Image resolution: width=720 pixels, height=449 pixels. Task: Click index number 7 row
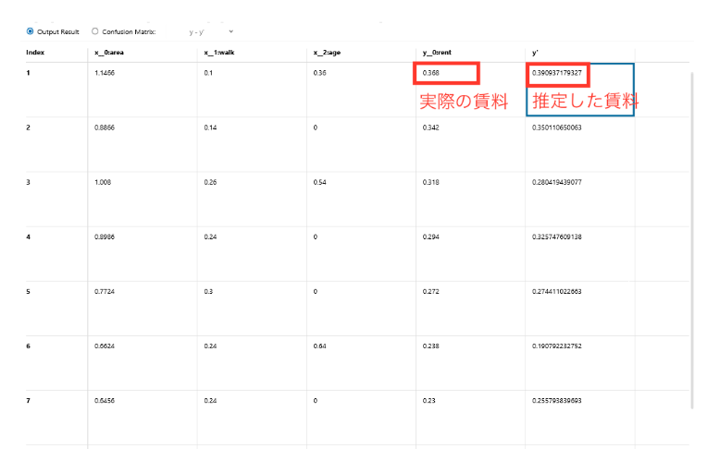pos(28,400)
